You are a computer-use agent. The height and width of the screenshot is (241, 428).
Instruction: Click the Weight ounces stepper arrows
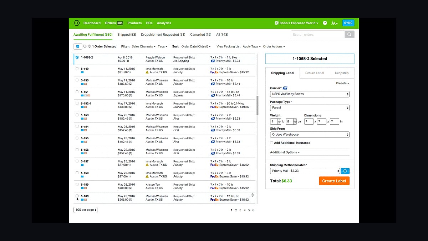295,121
